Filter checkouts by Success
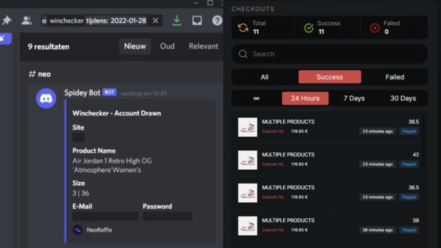The width and height of the screenshot is (441, 248). (x=330, y=77)
